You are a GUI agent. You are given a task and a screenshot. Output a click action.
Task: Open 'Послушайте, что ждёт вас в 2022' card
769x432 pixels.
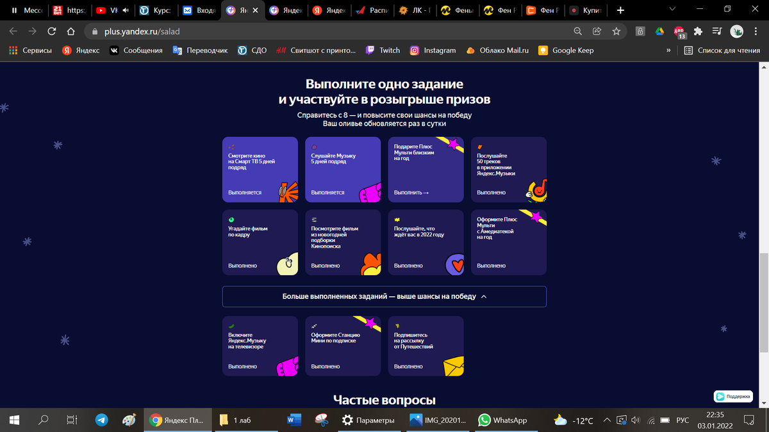426,243
